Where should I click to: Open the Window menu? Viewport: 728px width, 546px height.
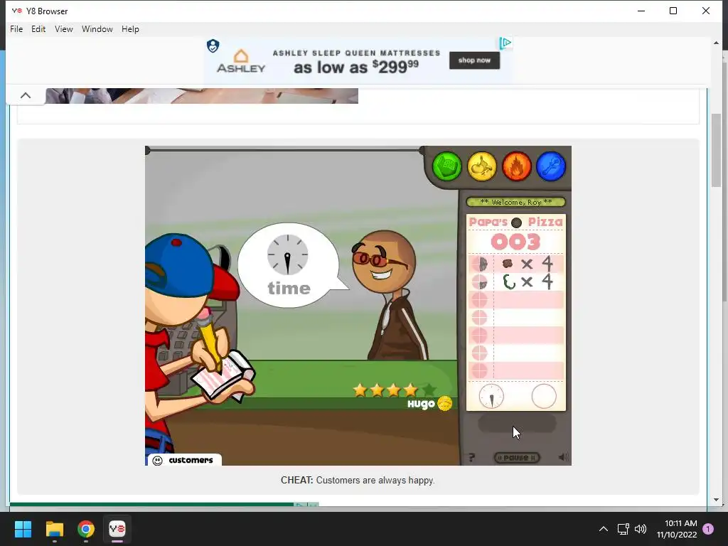[97, 28]
